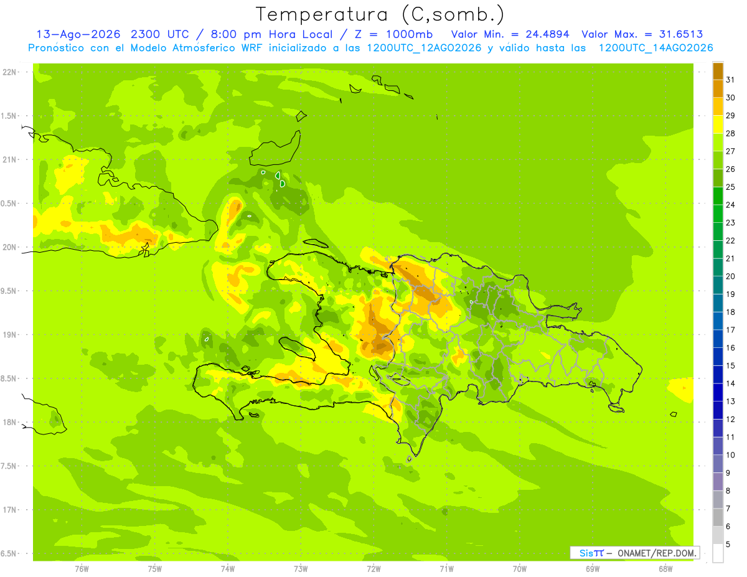
Task: Click the "19N" latitude label
Action: (x=9, y=335)
